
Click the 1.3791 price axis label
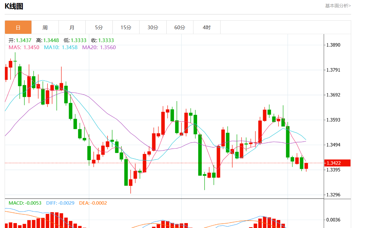tap(333, 70)
